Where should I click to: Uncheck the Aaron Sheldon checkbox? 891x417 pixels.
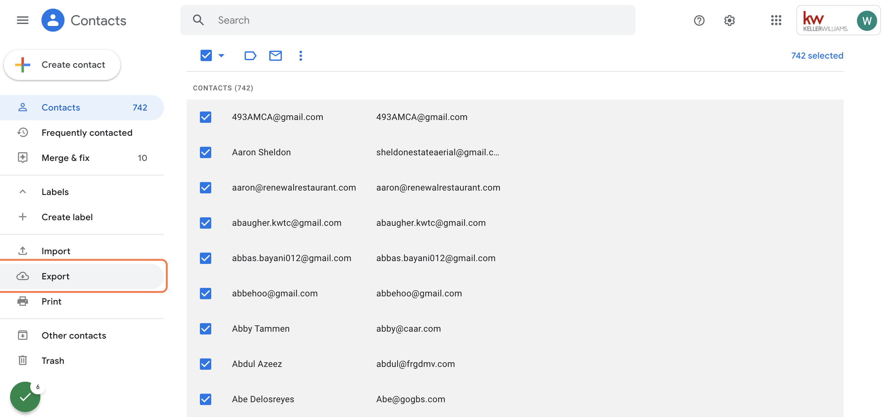[206, 152]
